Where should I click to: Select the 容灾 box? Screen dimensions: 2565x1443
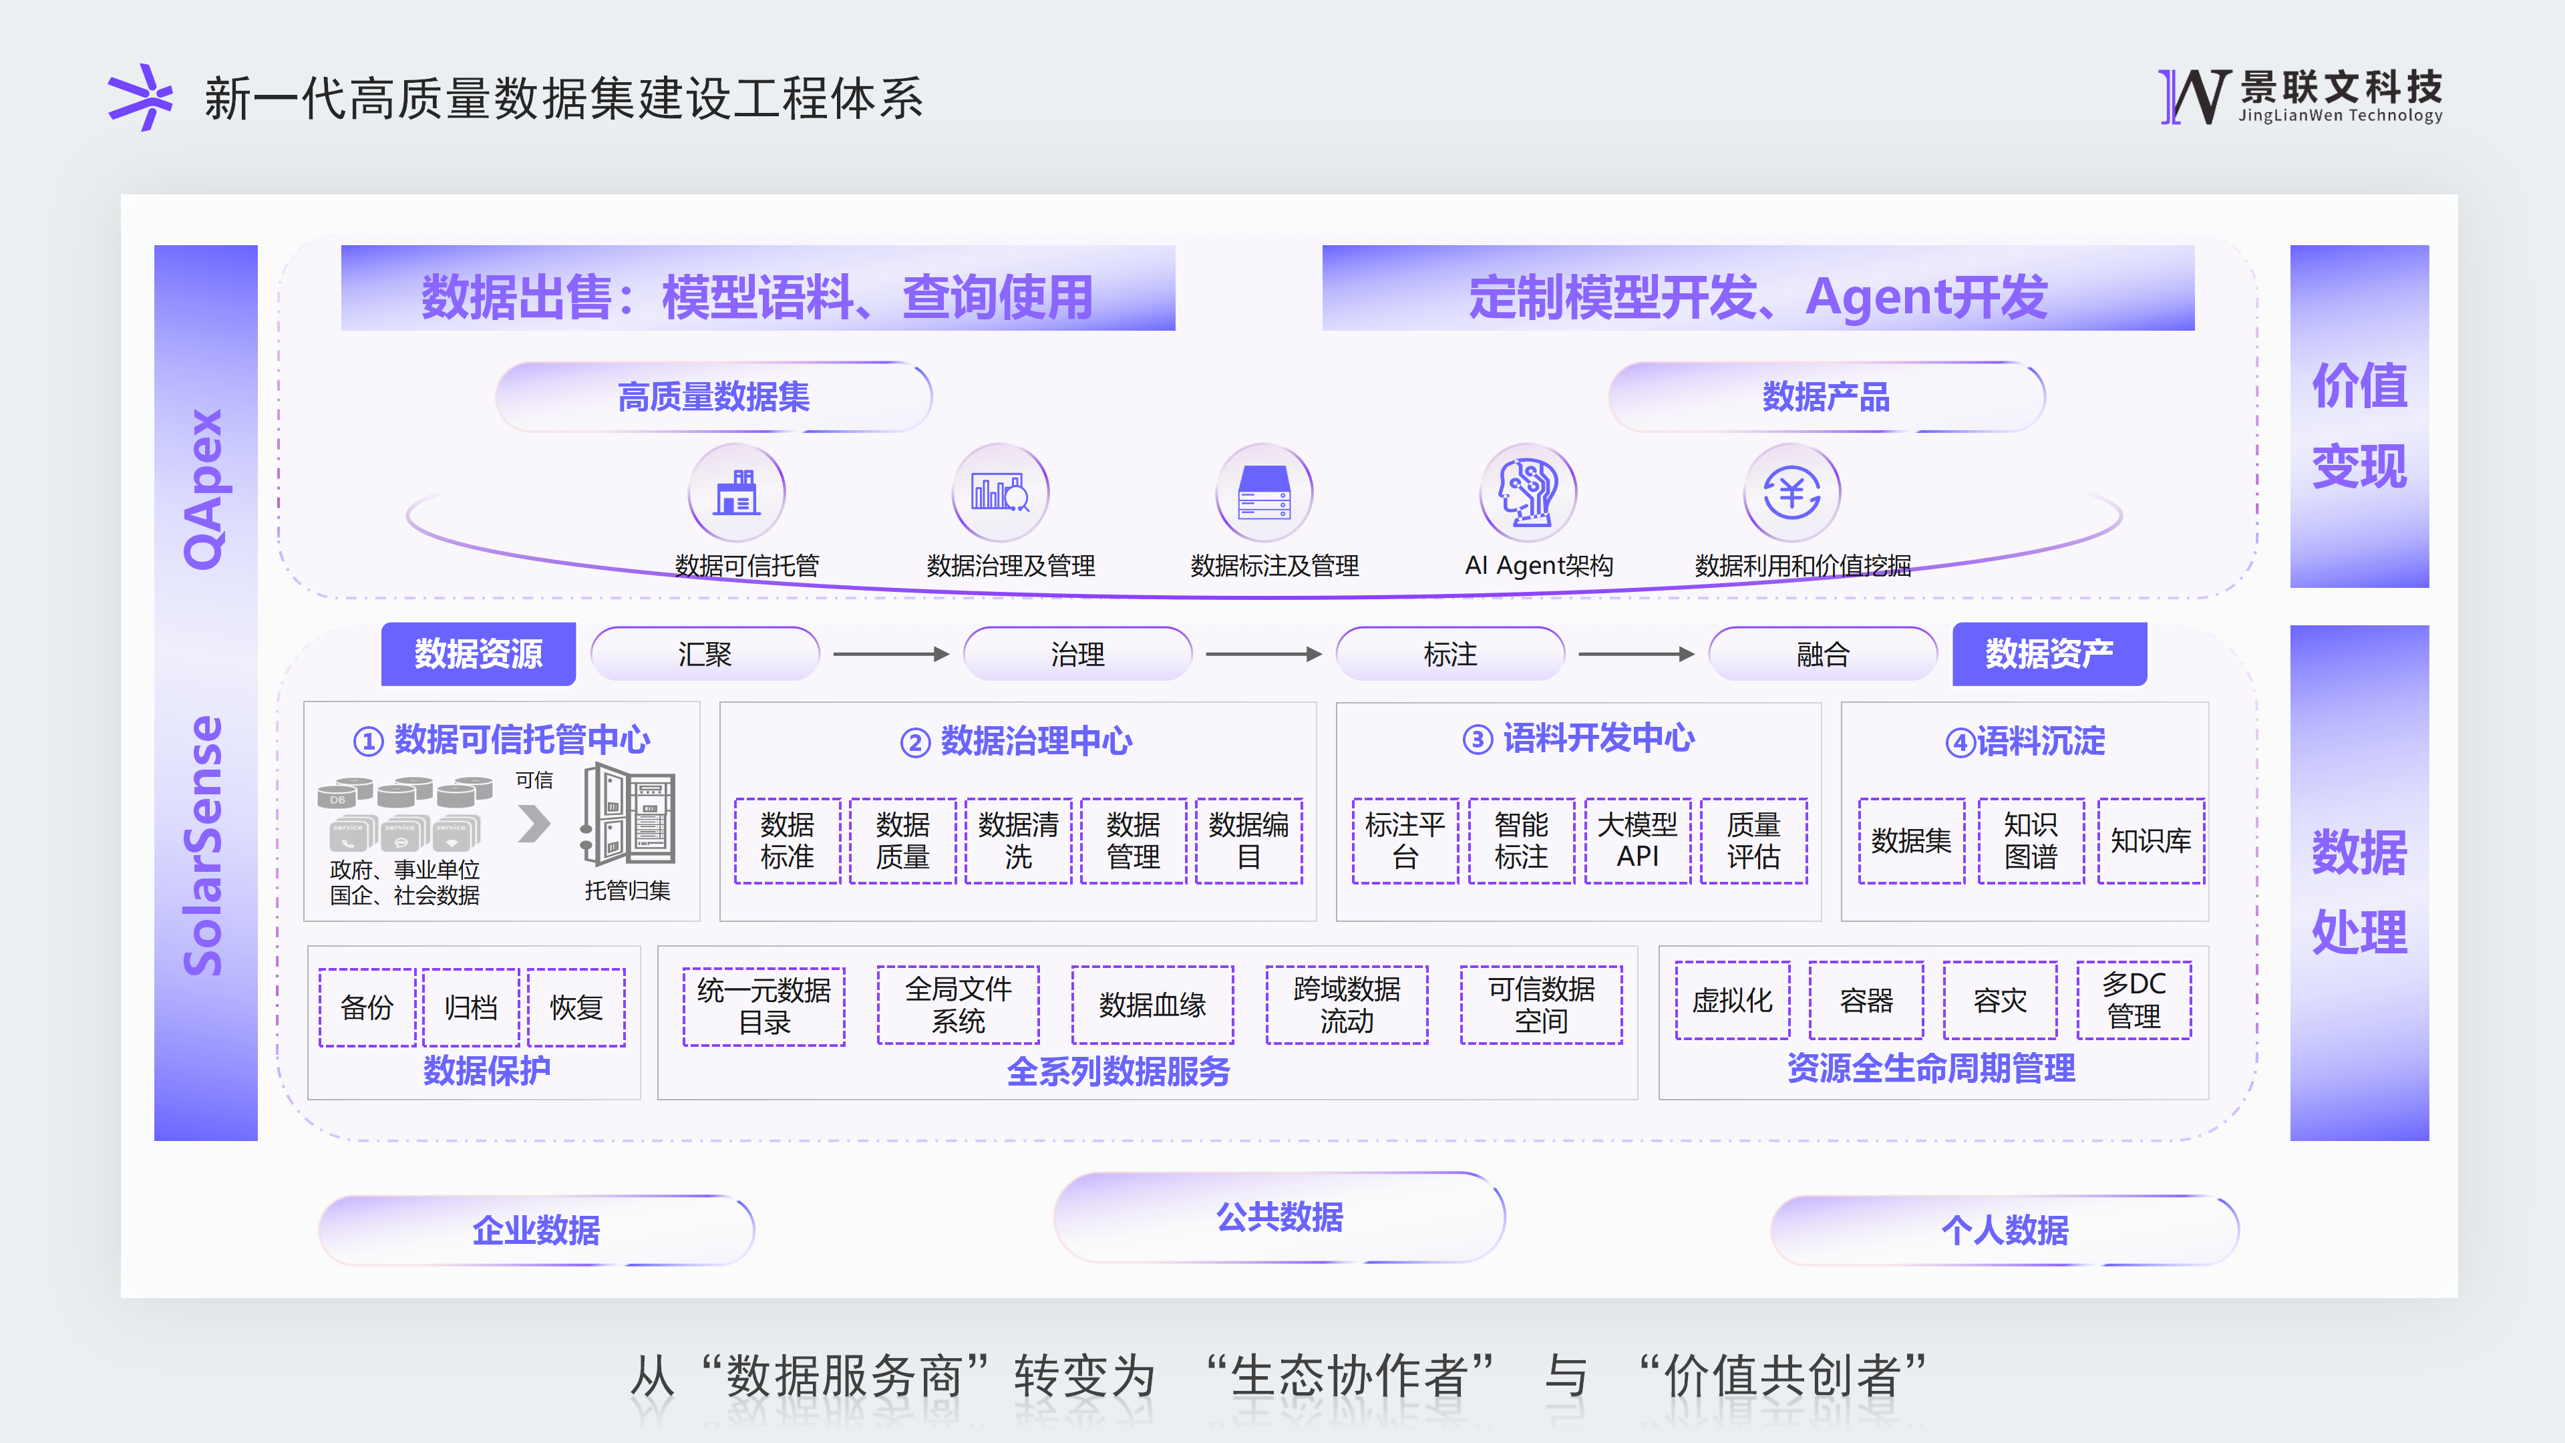[x=2001, y=1001]
